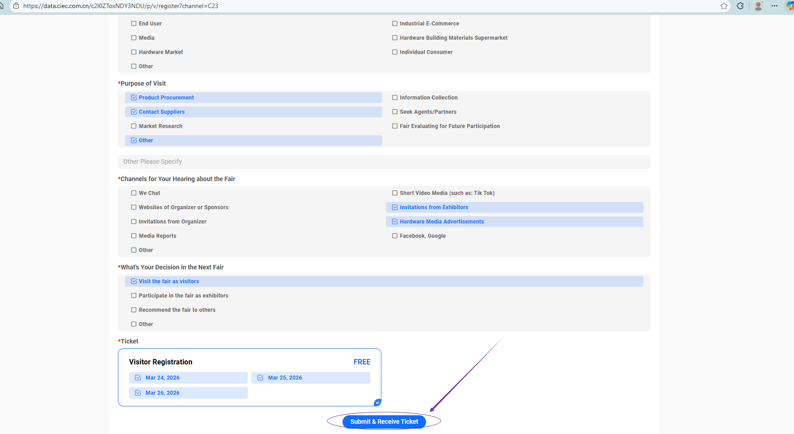
Task: Open the browser extensions puzzle icon
Action: click(740, 6)
